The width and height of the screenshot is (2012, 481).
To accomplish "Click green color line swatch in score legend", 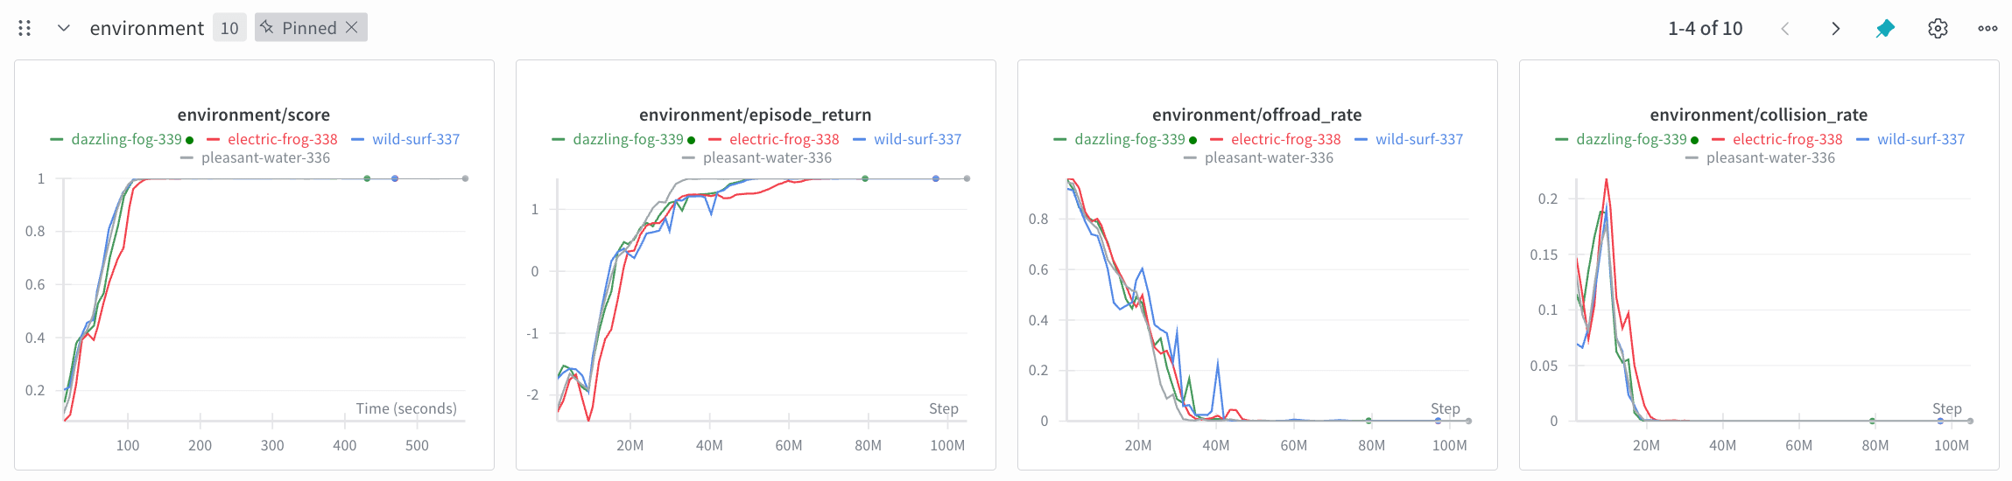I will coord(57,139).
